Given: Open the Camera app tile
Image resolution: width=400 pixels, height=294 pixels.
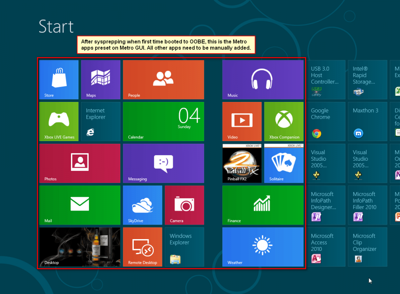Looking at the screenshot, I should (x=184, y=205).
